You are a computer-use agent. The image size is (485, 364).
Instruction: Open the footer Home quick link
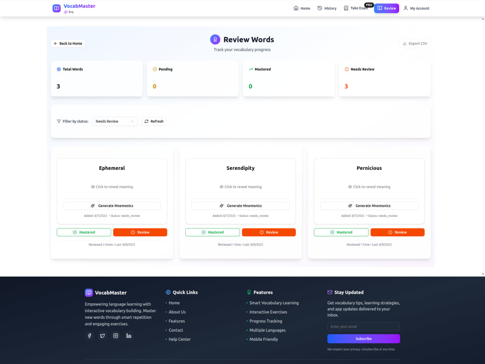coord(174,303)
